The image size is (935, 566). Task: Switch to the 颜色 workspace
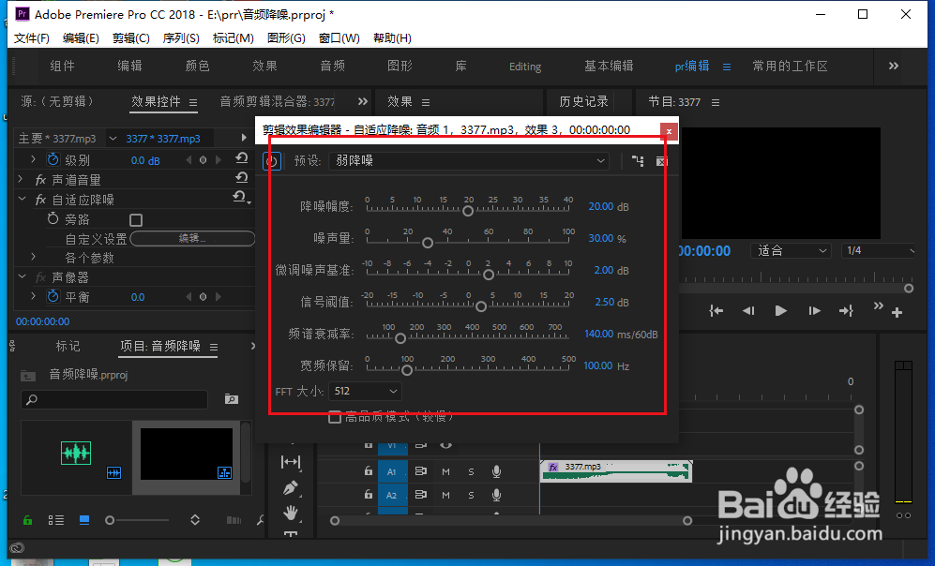click(x=197, y=66)
